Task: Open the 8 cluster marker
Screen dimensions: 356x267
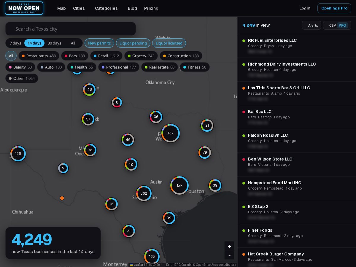Action: [x=117, y=102]
